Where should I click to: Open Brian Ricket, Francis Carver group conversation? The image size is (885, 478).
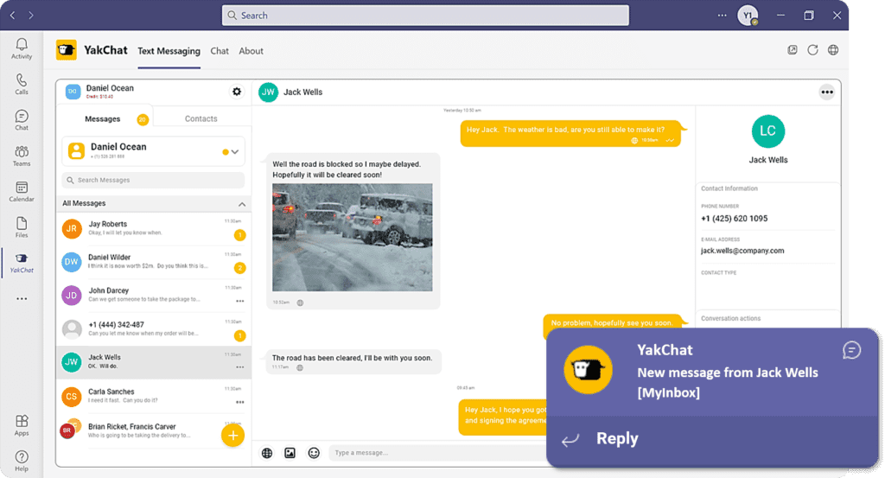pyautogui.click(x=154, y=430)
